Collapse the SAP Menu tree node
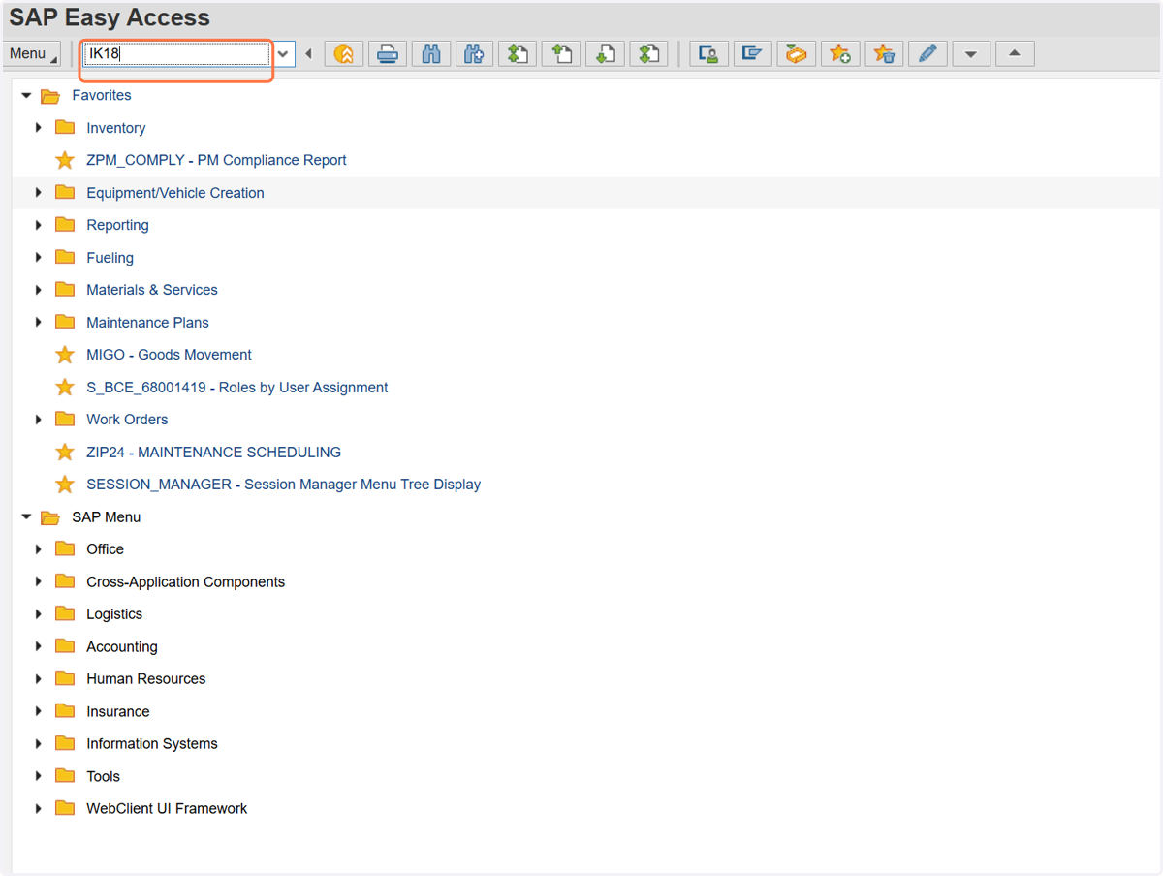The image size is (1163, 876). point(26,517)
